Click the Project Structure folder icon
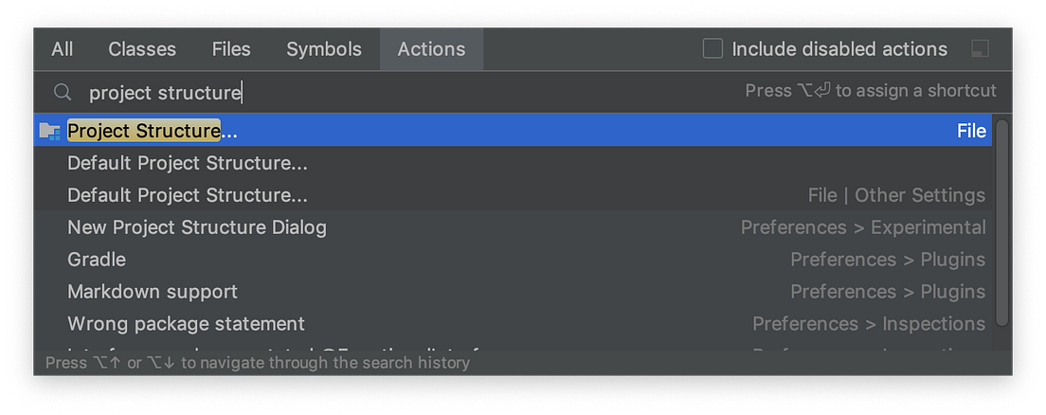The width and height of the screenshot is (1046, 415). [49, 131]
